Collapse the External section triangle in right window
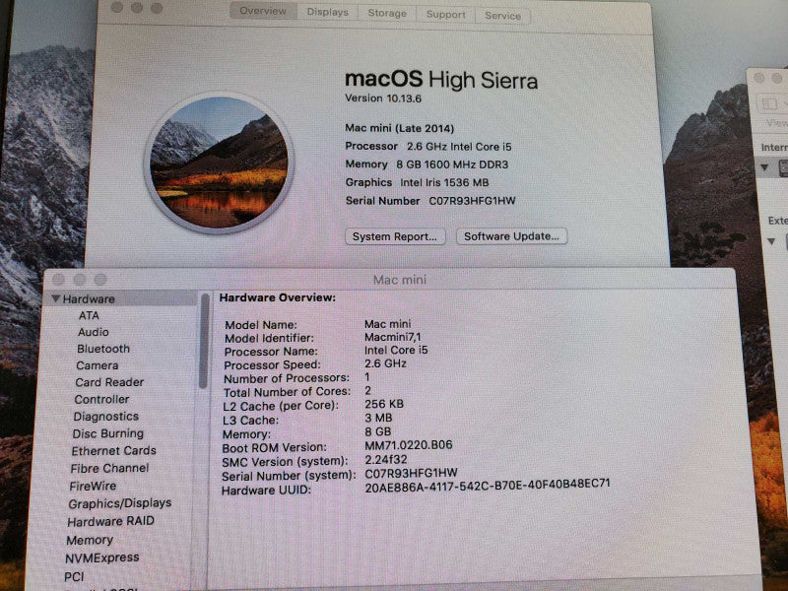The image size is (788, 591). tap(771, 241)
